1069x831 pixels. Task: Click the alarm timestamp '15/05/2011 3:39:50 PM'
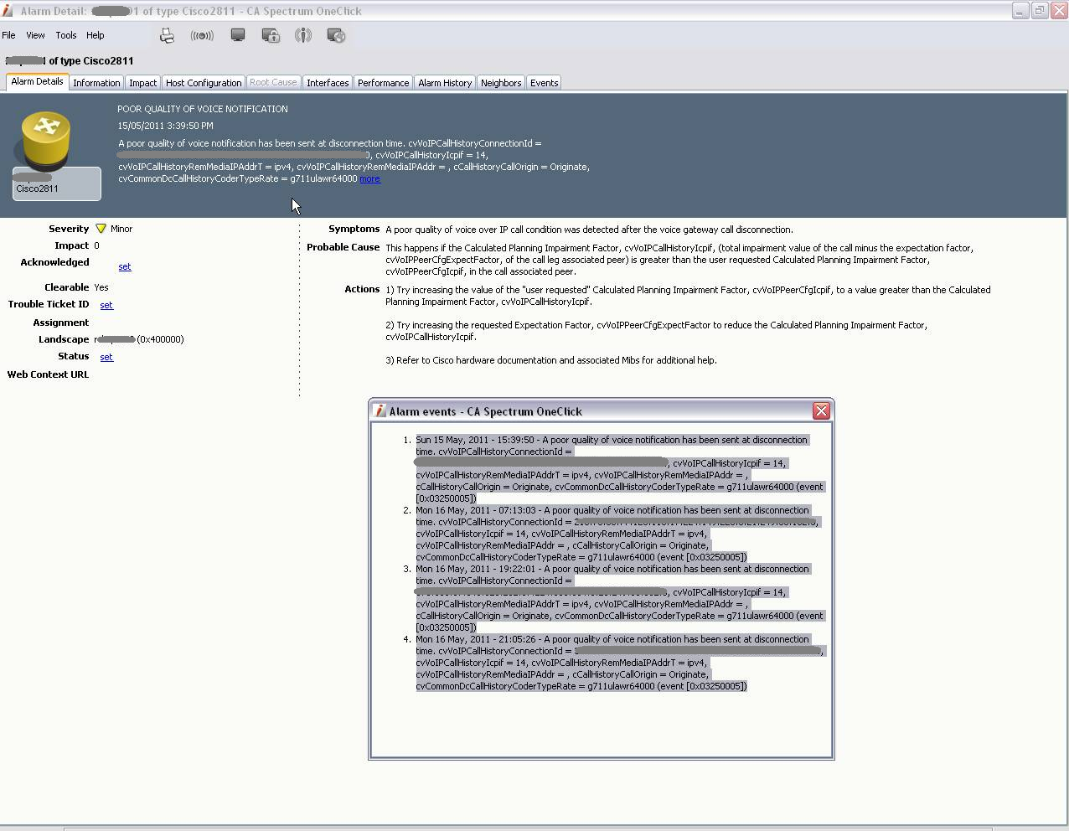(x=165, y=126)
